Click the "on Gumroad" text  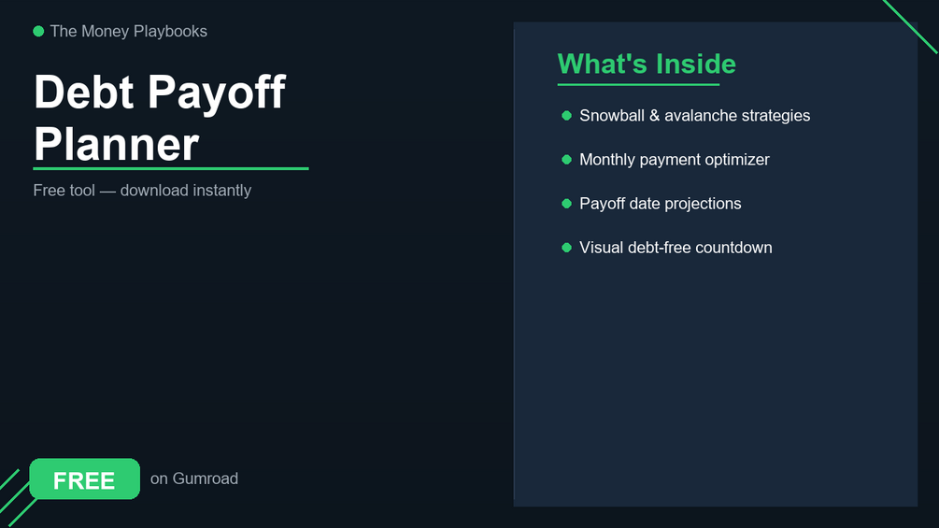[x=194, y=478]
